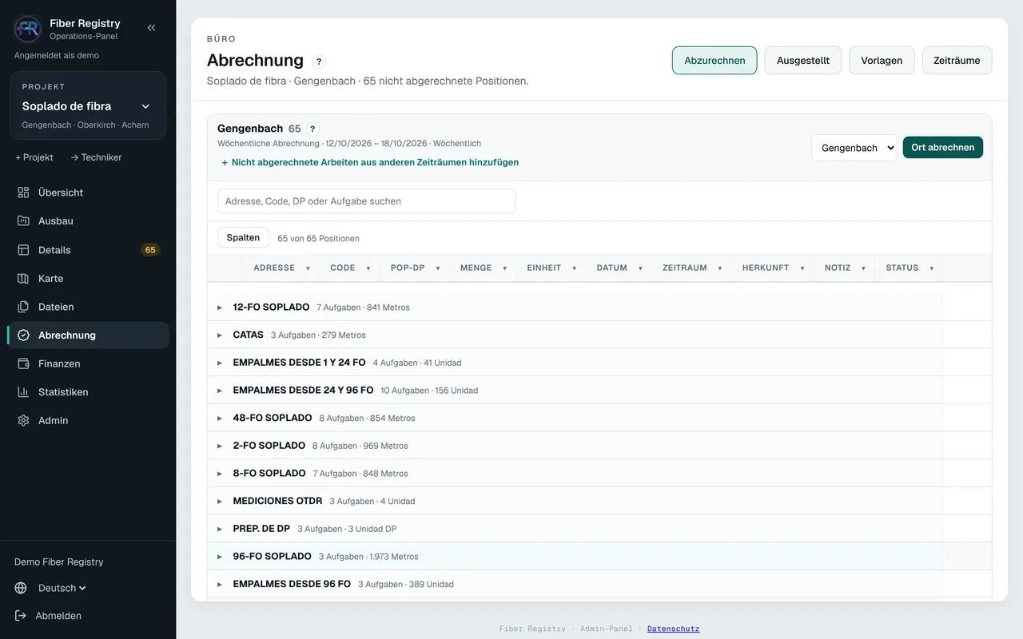Open the MENGE column filter arrow
The image size is (1023, 639).
pos(504,268)
